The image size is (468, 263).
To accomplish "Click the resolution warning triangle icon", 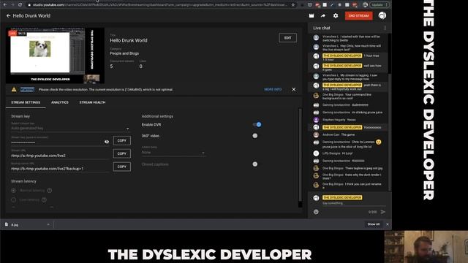I will point(14,89).
